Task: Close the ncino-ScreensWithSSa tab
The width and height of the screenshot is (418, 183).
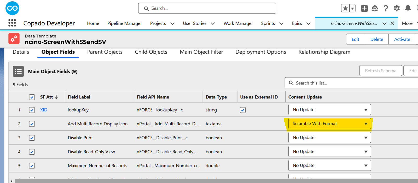Action: pos(392,23)
